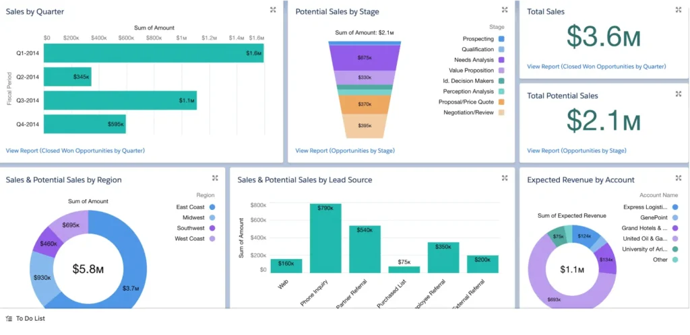The height and width of the screenshot is (335, 690).
Task: Click the To Do List icon
Action: pos(9,318)
